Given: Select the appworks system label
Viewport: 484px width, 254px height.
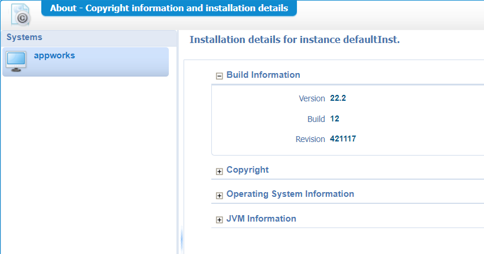Looking at the screenshot, I should (x=54, y=55).
